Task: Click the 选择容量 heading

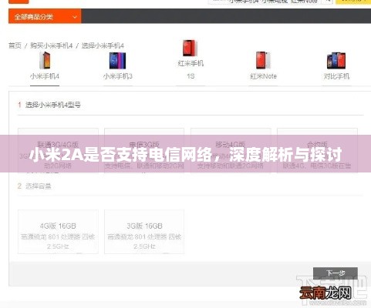Action: pyautogui.click(x=39, y=186)
